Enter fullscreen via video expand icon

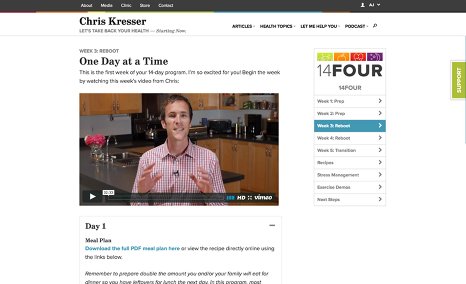250,198
